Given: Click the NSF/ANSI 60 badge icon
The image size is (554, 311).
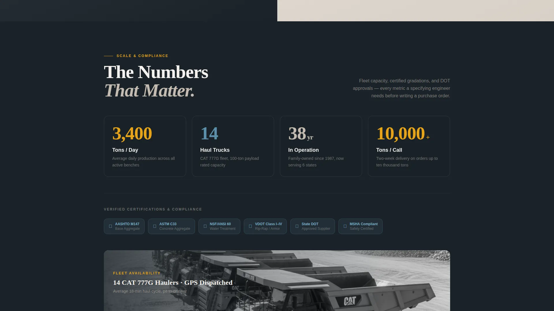Looking at the screenshot, I should (x=205, y=226).
